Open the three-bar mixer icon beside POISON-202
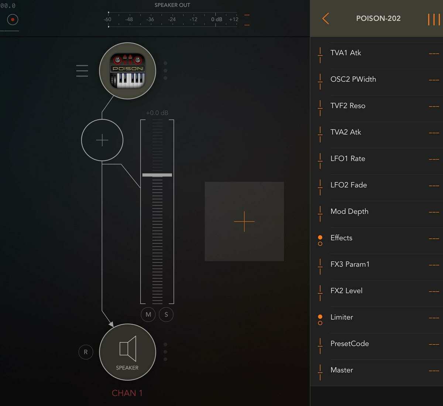 433,19
